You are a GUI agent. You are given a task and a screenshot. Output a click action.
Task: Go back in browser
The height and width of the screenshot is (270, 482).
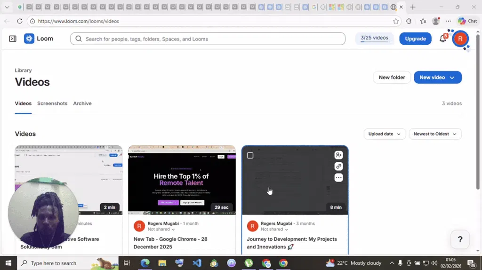point(7,21)
